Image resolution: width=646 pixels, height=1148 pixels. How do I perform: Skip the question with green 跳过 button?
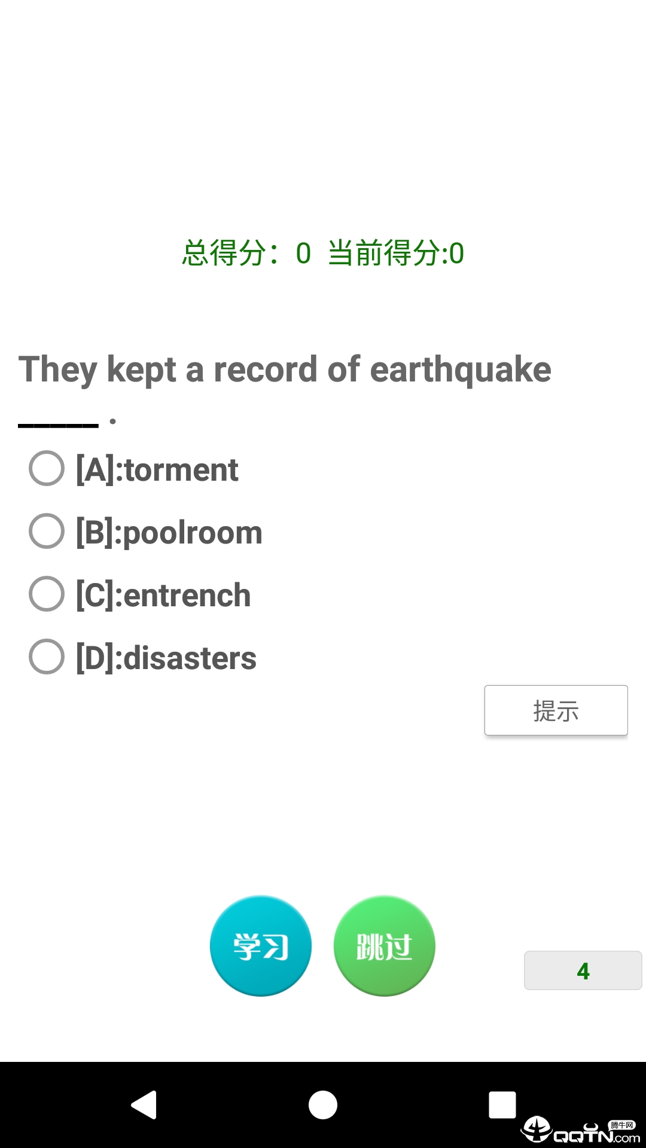pyautogui.click(x=384, y=945)
